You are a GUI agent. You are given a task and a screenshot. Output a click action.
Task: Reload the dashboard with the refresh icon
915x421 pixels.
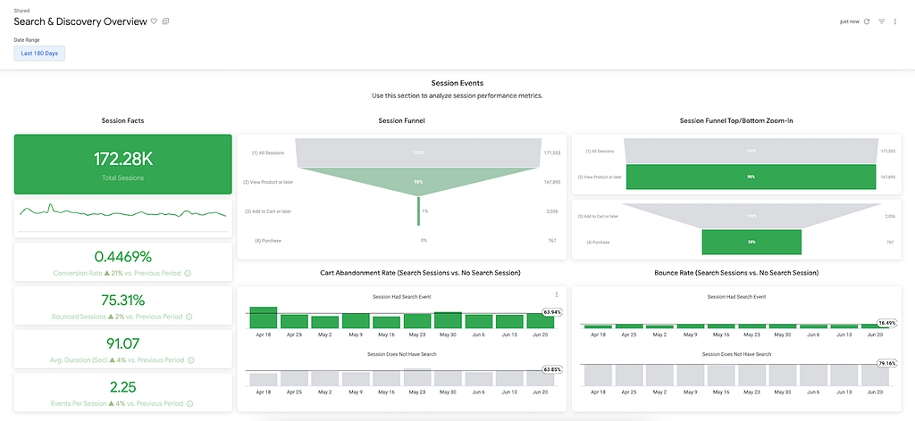(x=867, y=21)
